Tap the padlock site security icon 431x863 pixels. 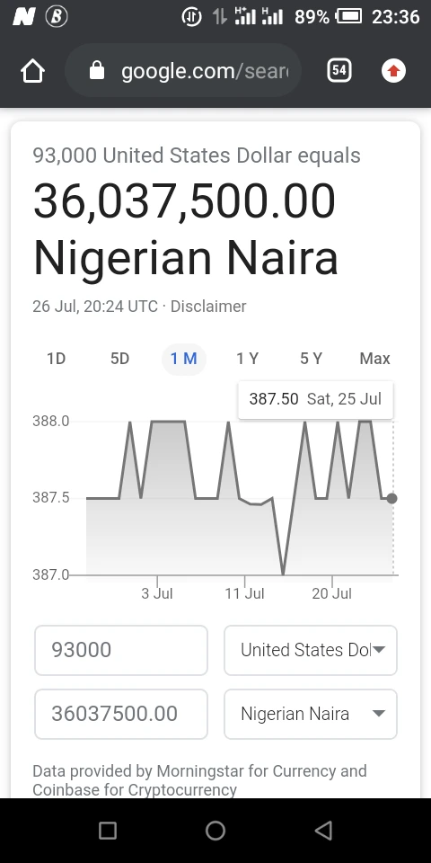(x=97, y=70)
